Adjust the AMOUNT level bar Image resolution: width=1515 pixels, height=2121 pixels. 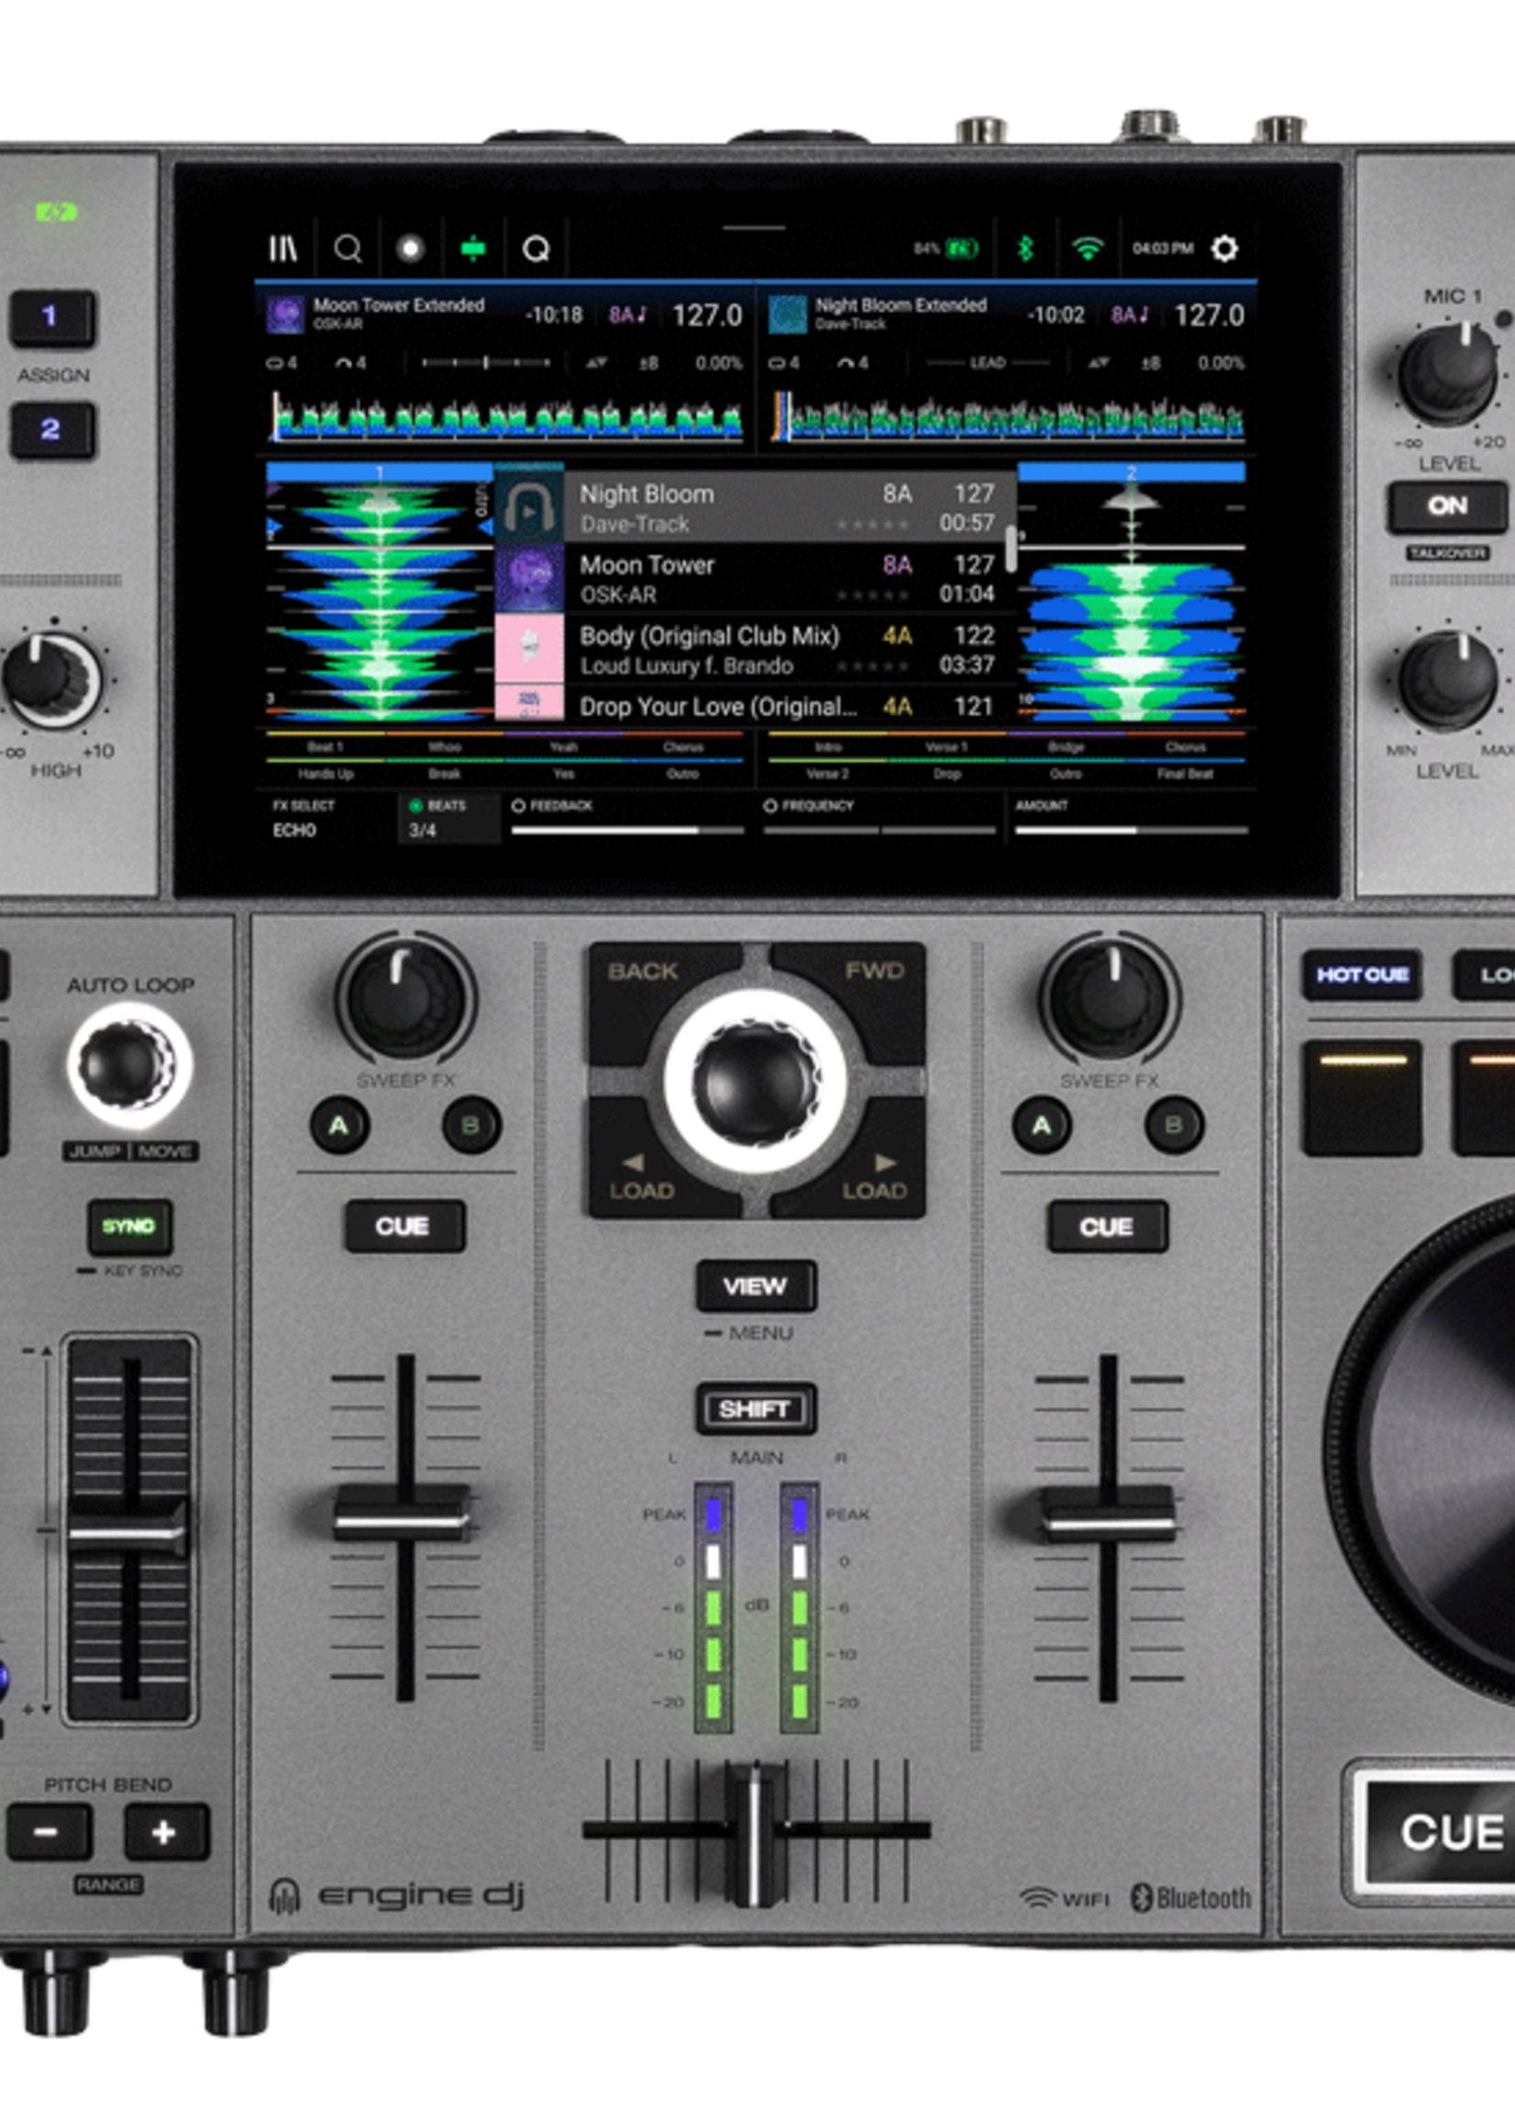(1132, 829)
